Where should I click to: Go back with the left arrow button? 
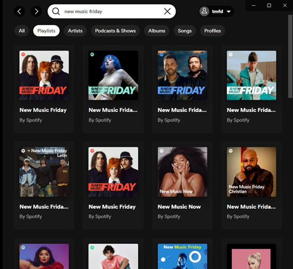[x=19, y=11]
